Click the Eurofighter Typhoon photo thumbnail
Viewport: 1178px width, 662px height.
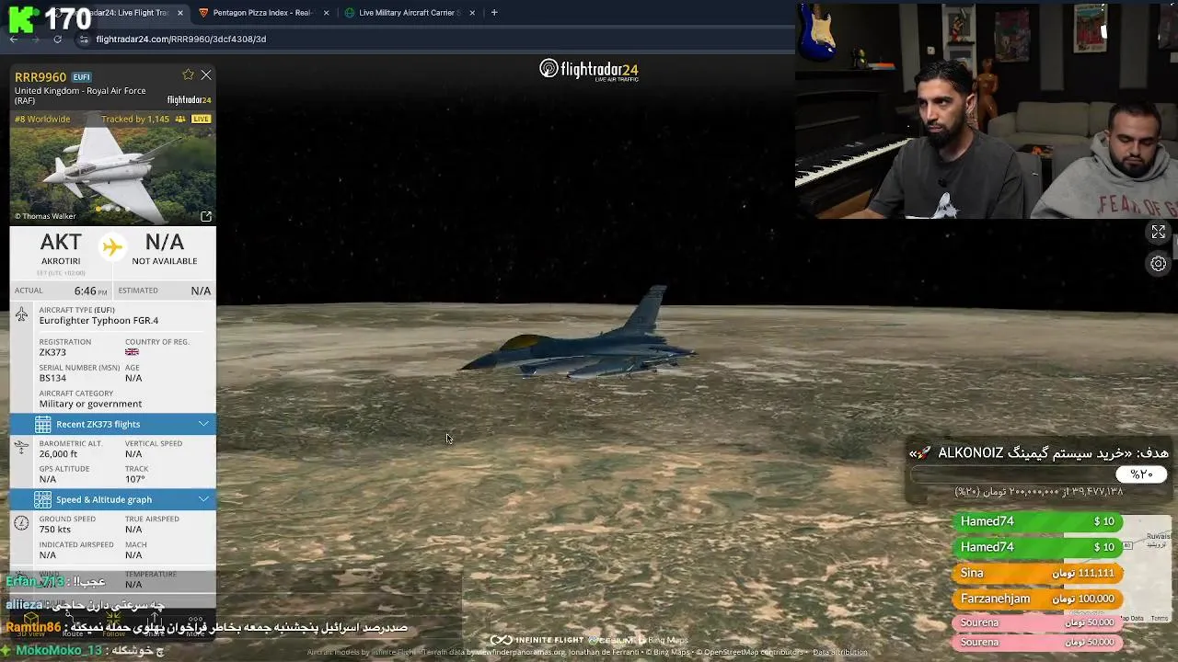(x=113, y=168)
